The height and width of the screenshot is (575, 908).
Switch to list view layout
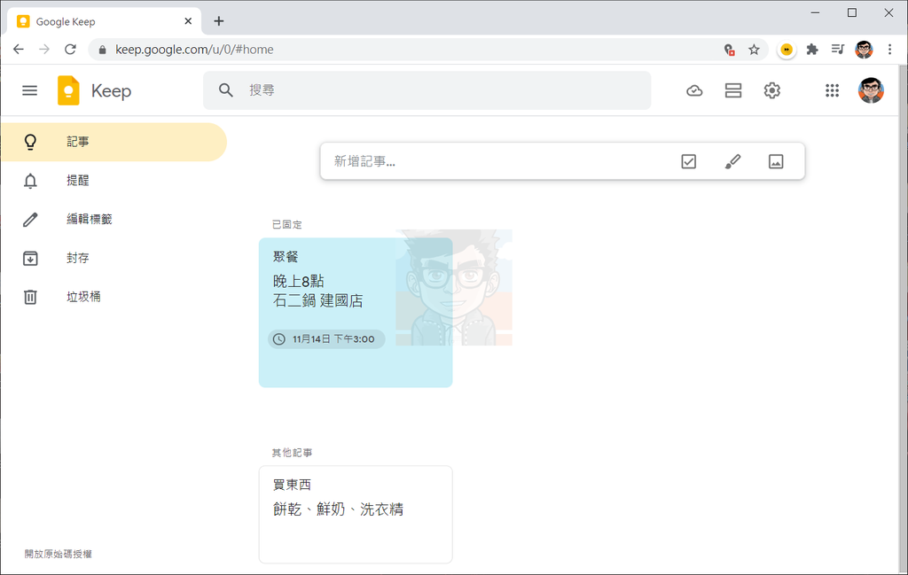(x=733, y=90)
